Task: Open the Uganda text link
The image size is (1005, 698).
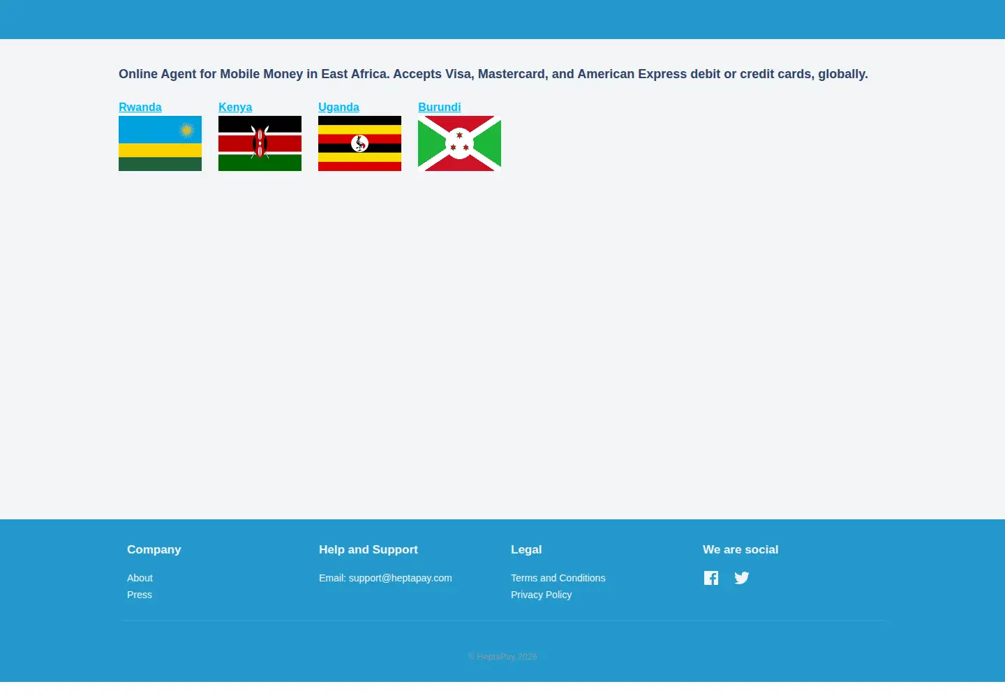Action: [338, 107]
